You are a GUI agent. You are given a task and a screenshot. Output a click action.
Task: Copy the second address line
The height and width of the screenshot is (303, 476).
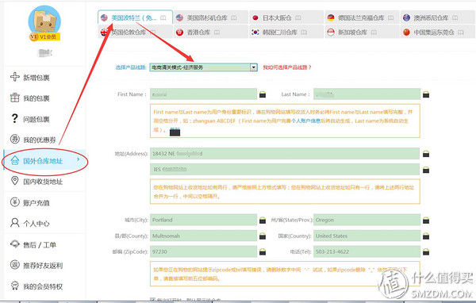click(x=426, y=170)
